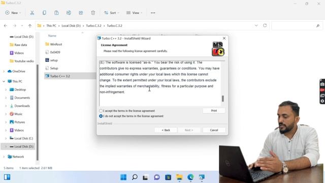Select the WinRoot folder

[54, 44]
